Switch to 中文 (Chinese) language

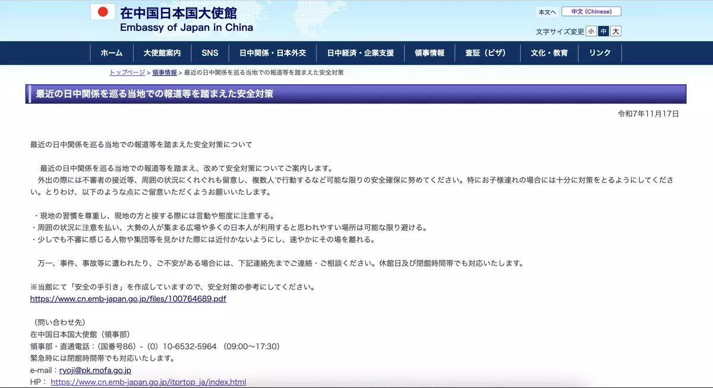tap(591, 12)
